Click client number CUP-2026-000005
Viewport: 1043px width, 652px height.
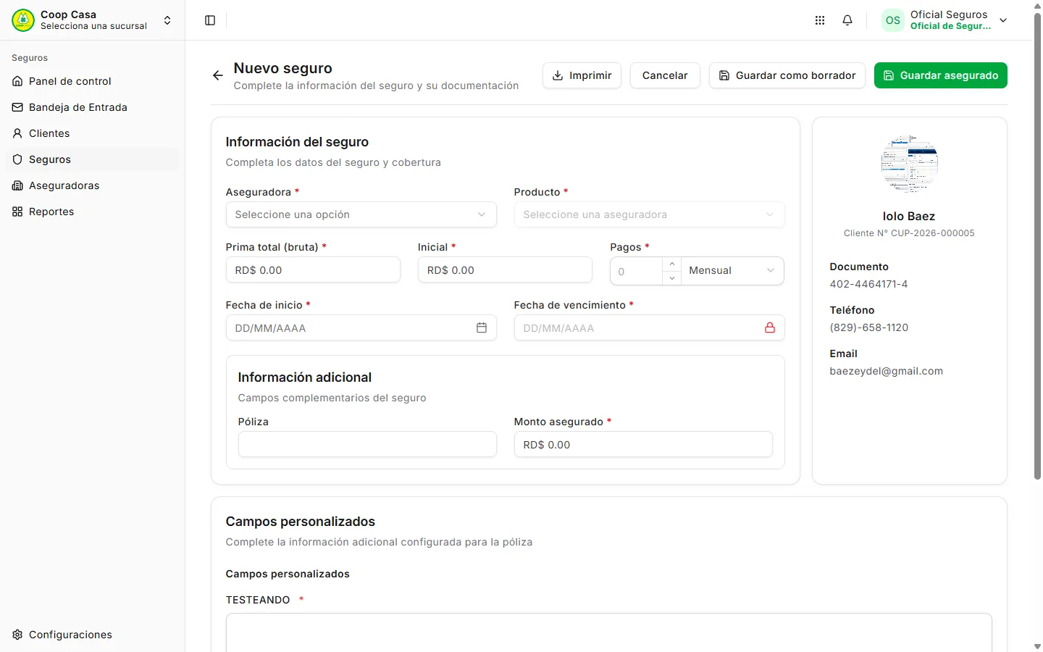tap(933, 233)
